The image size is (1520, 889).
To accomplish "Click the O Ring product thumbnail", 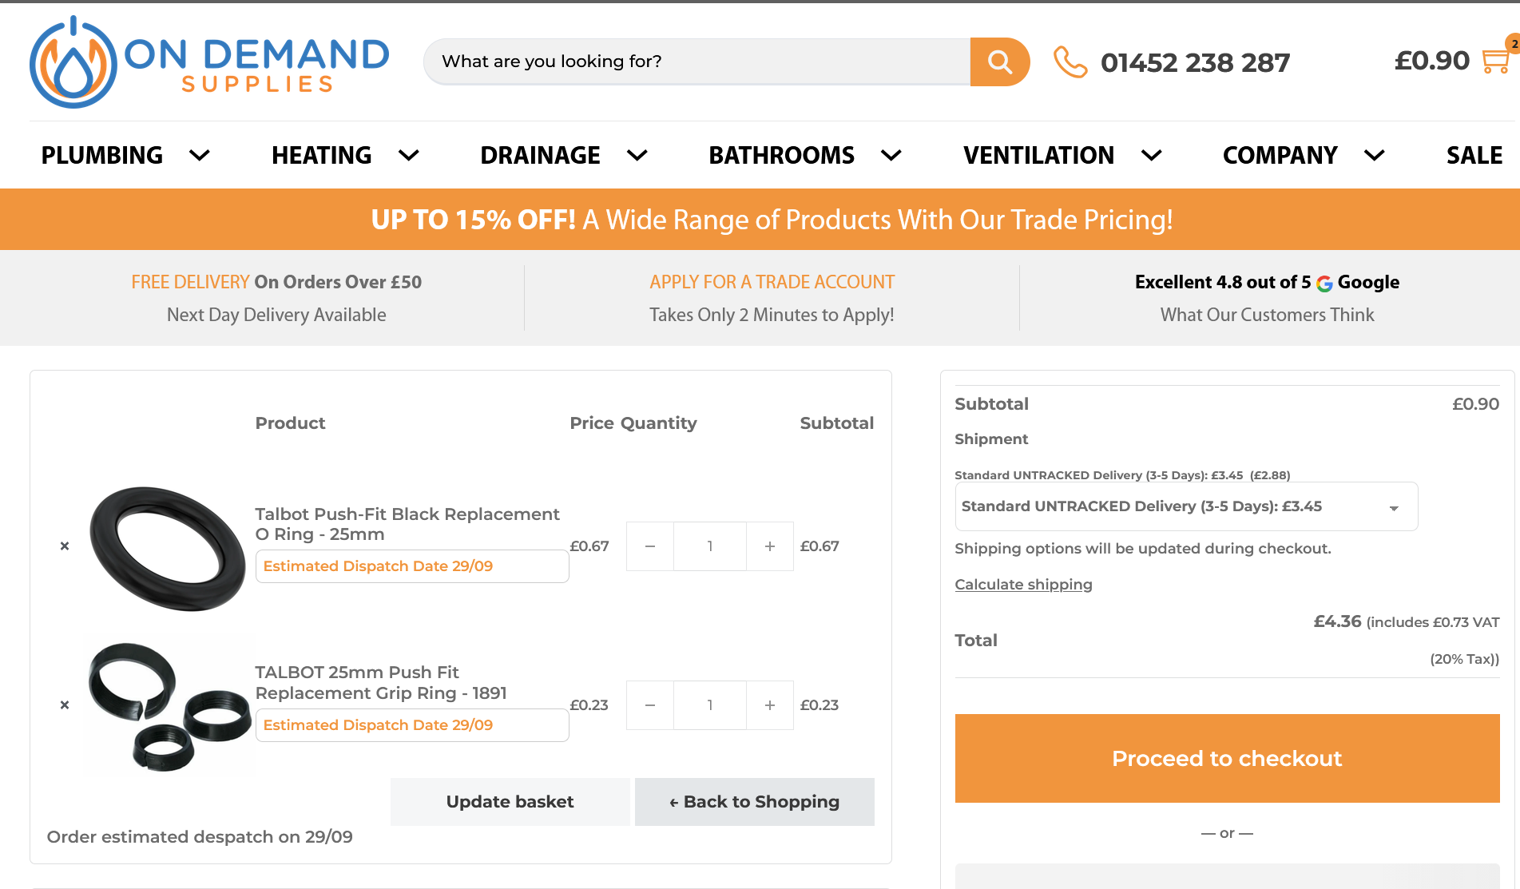I will click(167, 549).
